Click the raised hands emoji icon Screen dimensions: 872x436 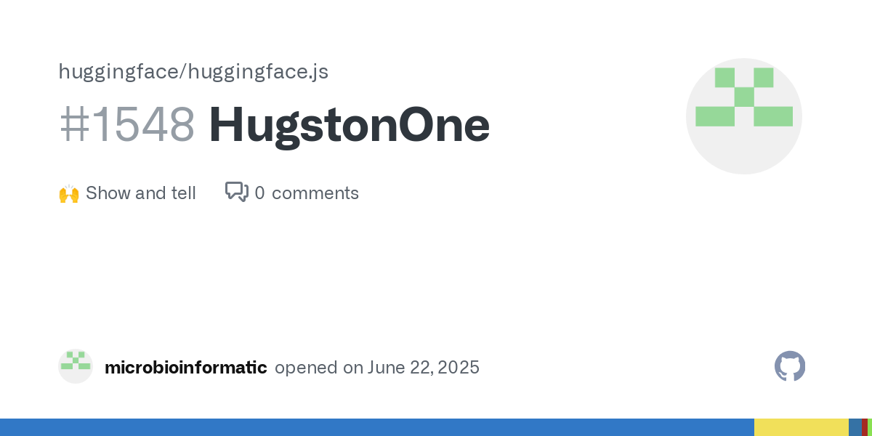(68, 193)
